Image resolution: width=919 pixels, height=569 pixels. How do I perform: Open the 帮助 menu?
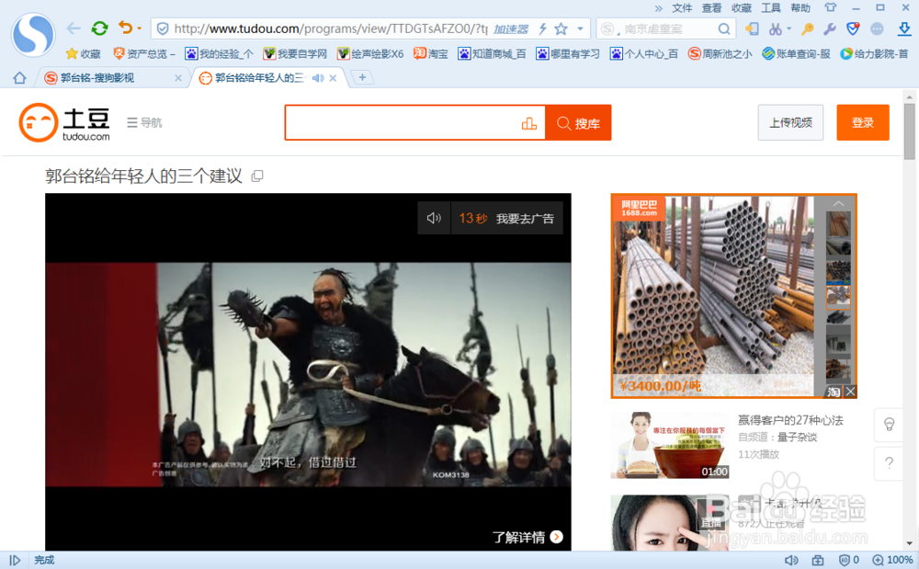(x=800, y=7)
